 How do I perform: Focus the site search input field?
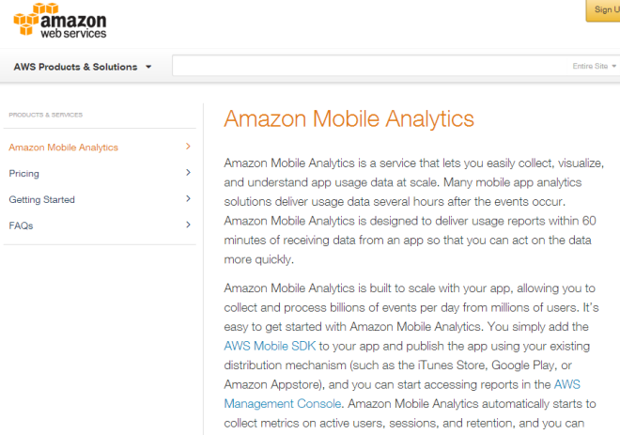point(366,67)
